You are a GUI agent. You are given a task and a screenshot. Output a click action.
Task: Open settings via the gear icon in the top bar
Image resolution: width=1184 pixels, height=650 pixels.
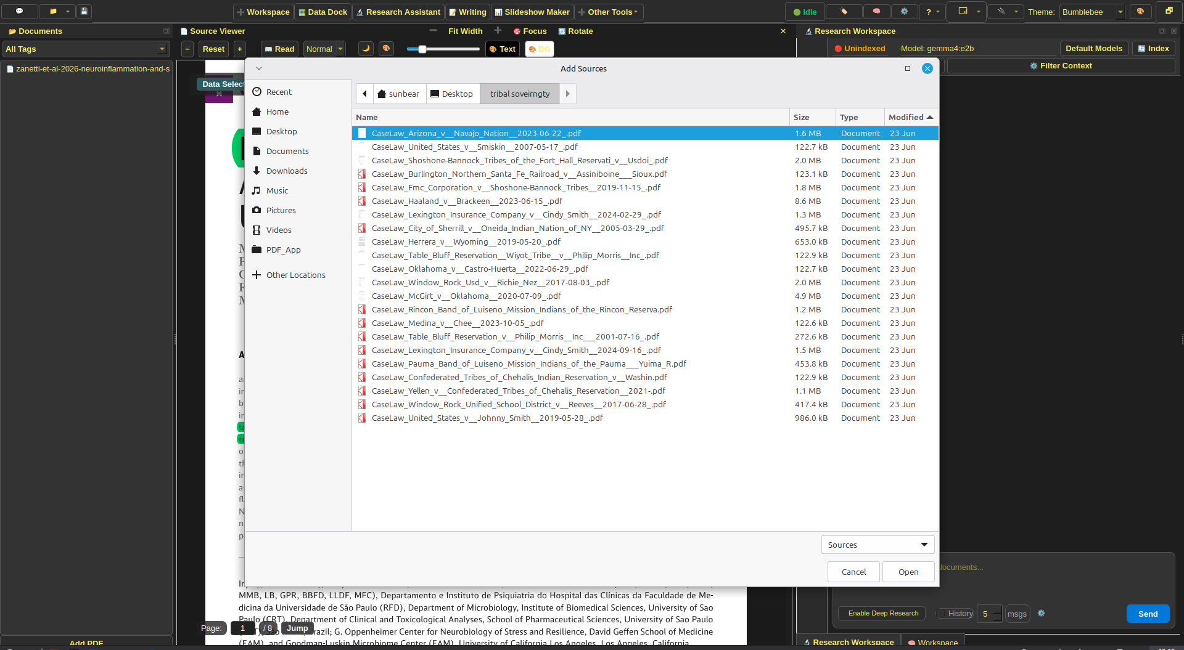click(x=904, y=11)
